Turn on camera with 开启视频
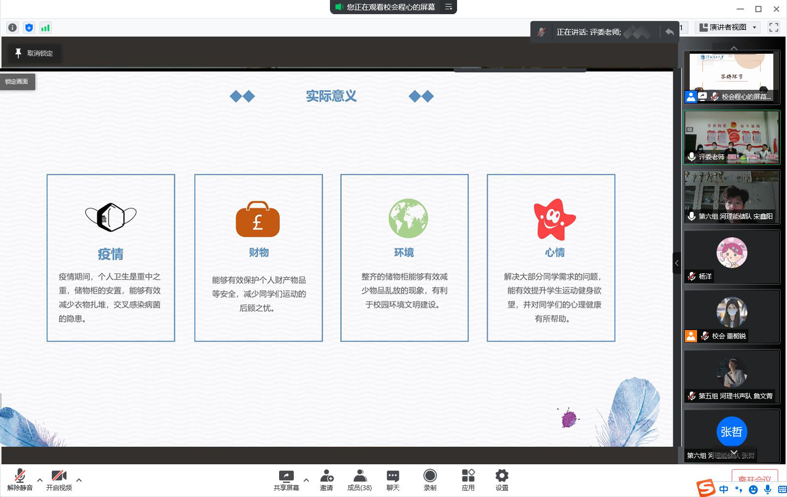Screen dimensions: 787x497 click(x=59, y=479)
